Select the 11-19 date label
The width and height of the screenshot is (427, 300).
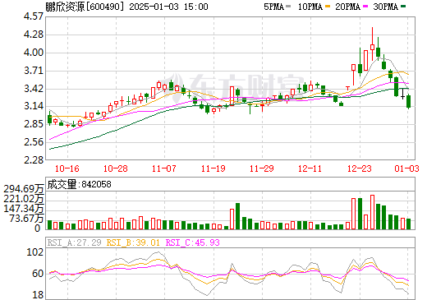click(x=213, y=168)
